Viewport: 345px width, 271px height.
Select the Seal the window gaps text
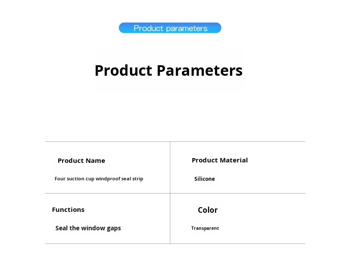(x=88, y=228)
